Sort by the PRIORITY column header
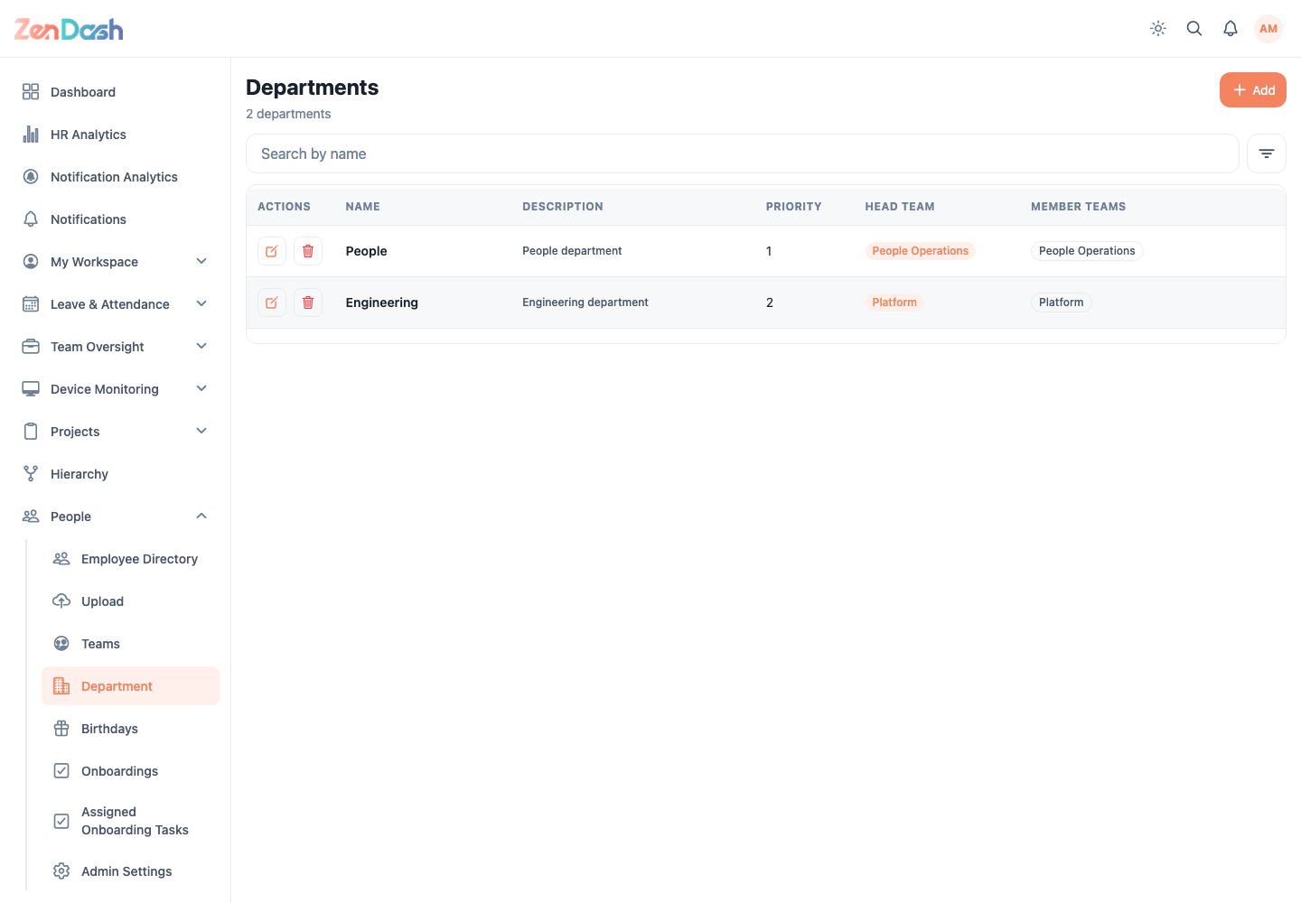Viewport: 1301px width, 903px height. [793, 207]
